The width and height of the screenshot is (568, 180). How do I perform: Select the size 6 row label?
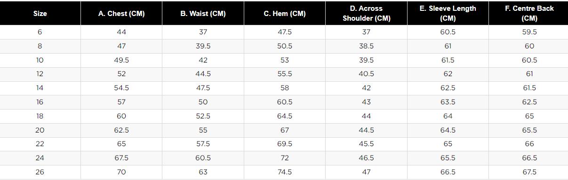coord(40,32)
